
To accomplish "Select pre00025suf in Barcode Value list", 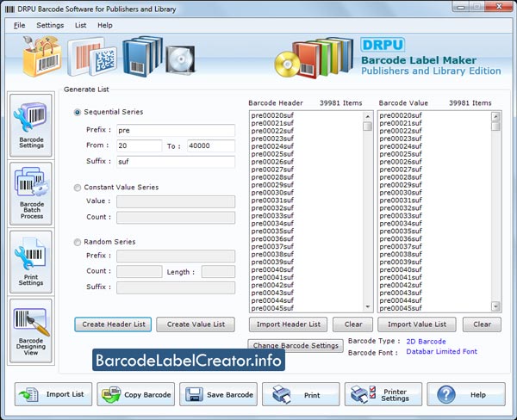I will [x=401, y=154].
